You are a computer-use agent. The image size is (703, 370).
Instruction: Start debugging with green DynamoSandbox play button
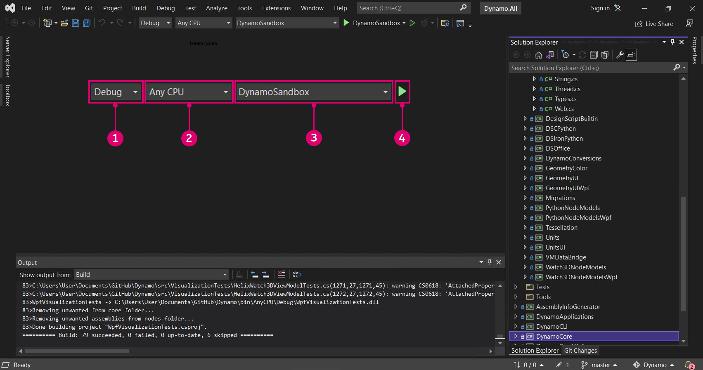point(346,23)
